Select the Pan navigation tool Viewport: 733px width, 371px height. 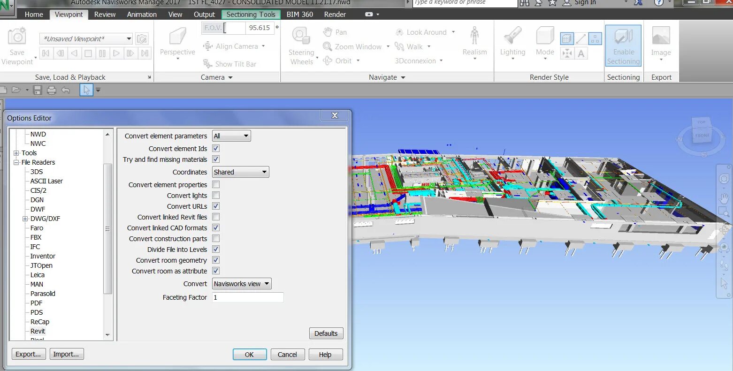tap(335, 32)
